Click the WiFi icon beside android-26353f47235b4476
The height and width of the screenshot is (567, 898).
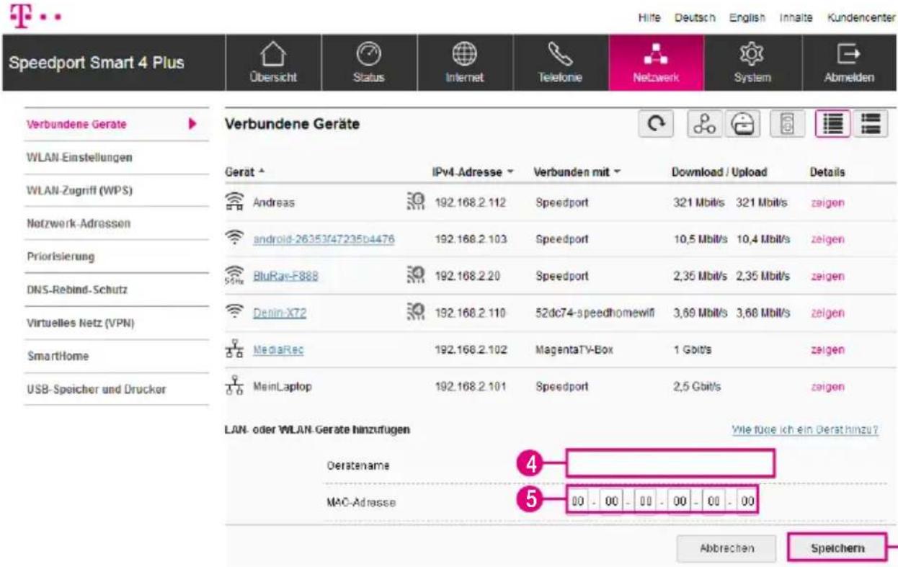click(x=236, y=239)
